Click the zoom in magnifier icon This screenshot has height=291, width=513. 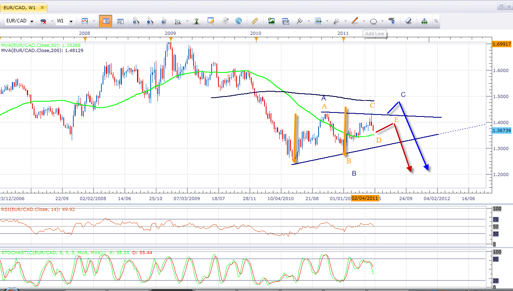[x=135, y=21]
